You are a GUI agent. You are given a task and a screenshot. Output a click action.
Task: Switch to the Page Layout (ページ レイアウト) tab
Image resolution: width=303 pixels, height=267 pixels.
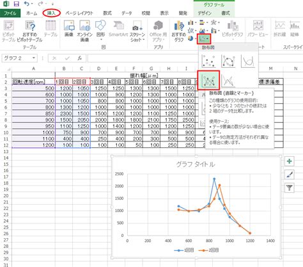79,13
